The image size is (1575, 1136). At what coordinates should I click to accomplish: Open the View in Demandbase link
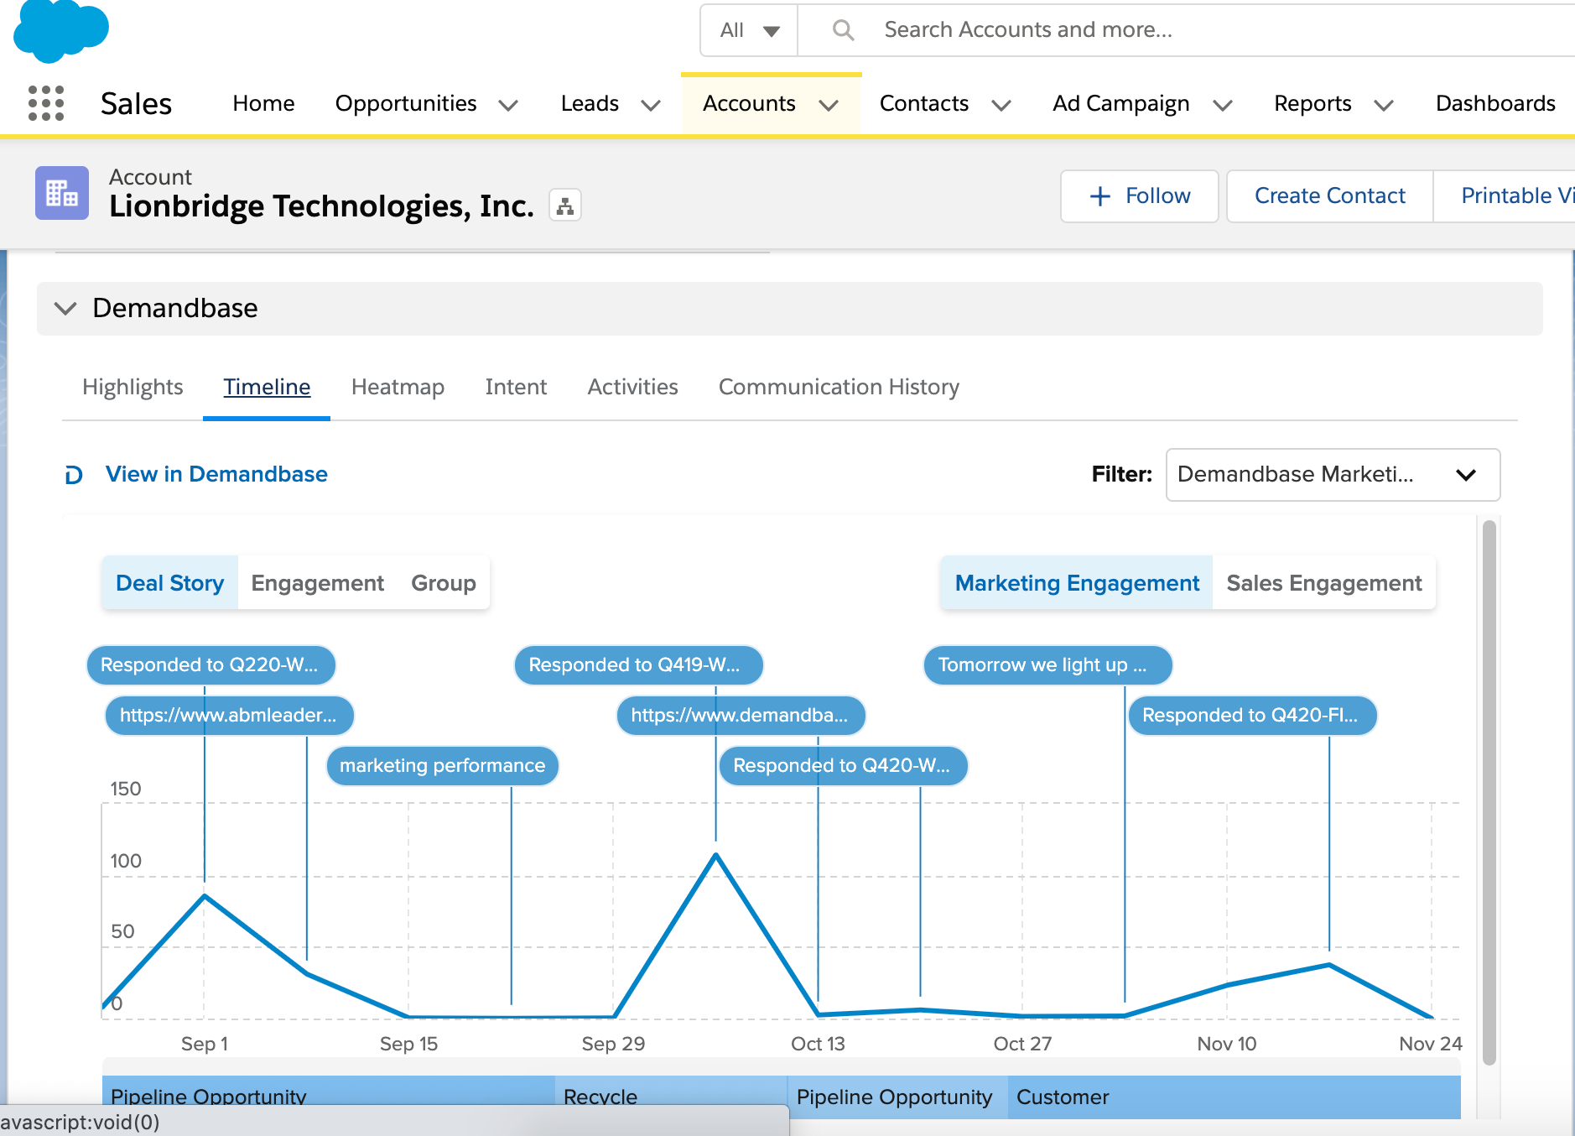click(216, 475)
